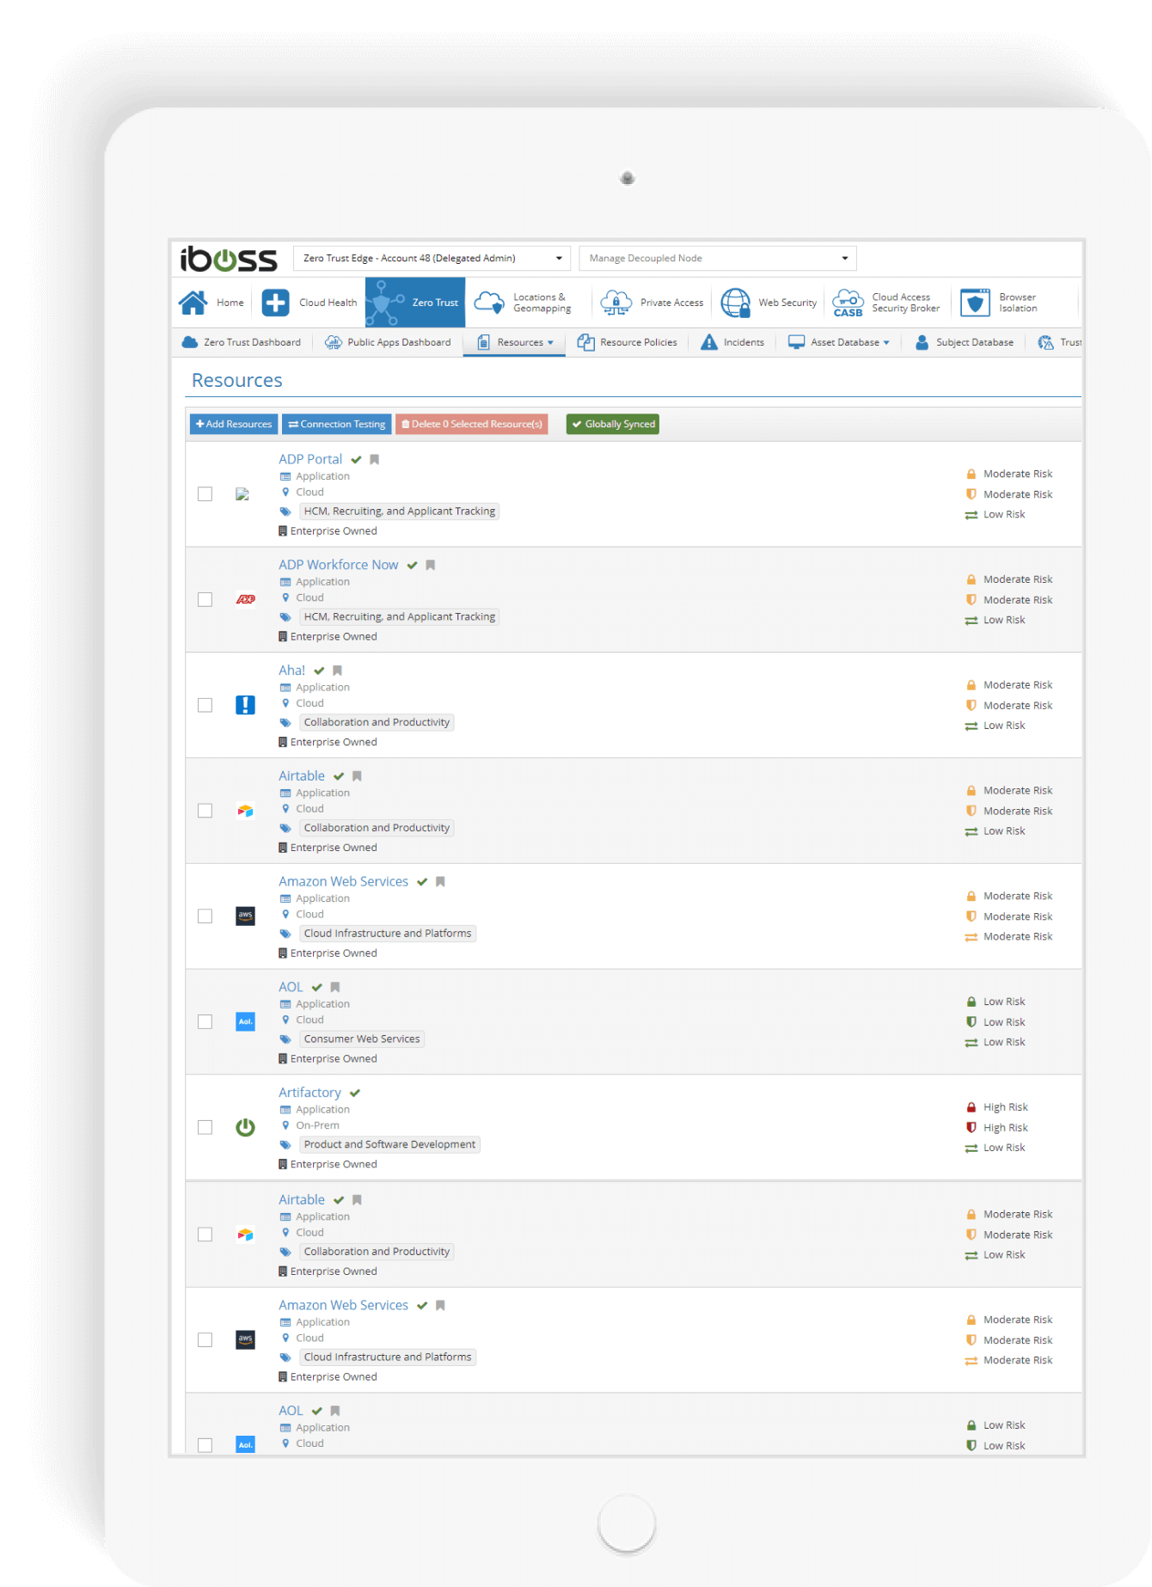1152x1587 pixels.
Task: Click the Public Apps Dashboard icon
Action: point(333,342)
